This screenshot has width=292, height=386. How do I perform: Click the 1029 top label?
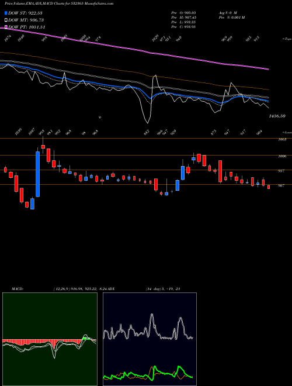pos(155,38)
